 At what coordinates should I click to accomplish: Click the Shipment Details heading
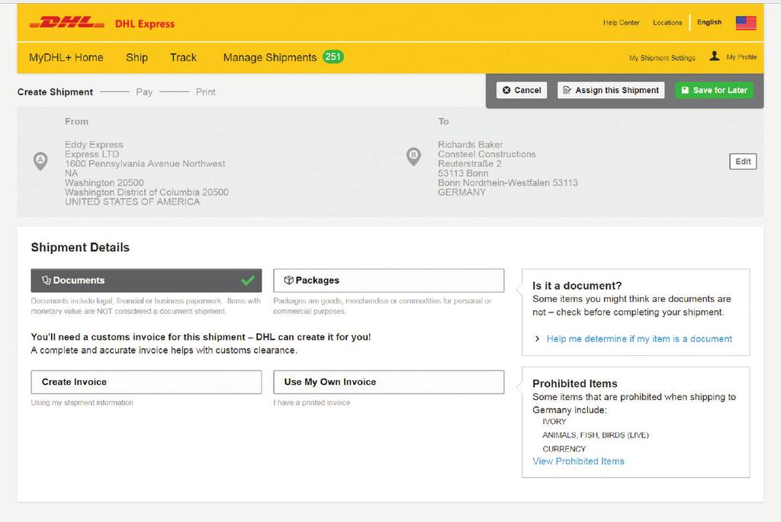[80, 248]
